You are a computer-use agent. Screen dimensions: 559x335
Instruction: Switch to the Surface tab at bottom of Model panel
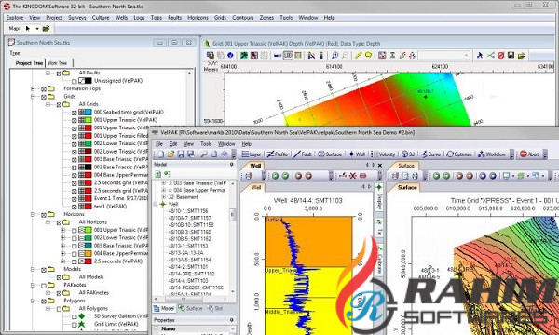coord(190,308)
